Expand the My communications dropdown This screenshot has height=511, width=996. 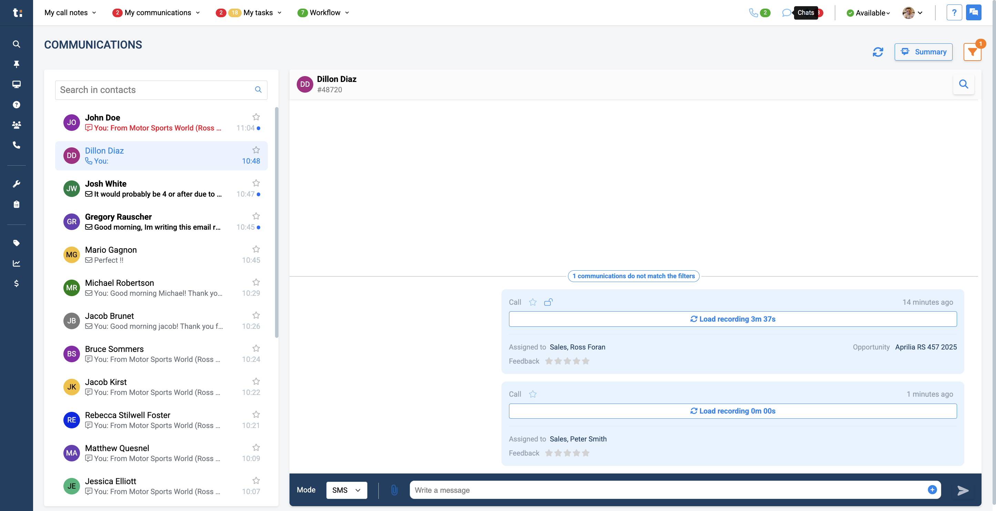click(x=156, y=13)
